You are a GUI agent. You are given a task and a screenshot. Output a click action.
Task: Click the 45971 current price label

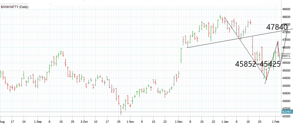click(286, 56)
